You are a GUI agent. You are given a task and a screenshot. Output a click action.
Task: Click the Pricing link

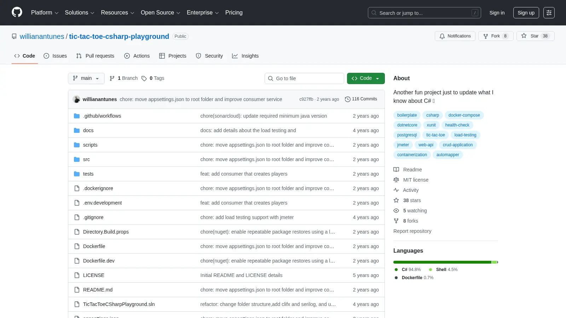pos(234,13)
